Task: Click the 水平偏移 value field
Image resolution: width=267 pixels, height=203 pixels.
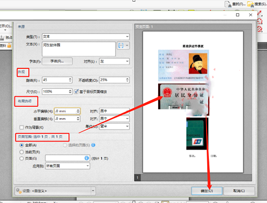Action: (65, 111)
